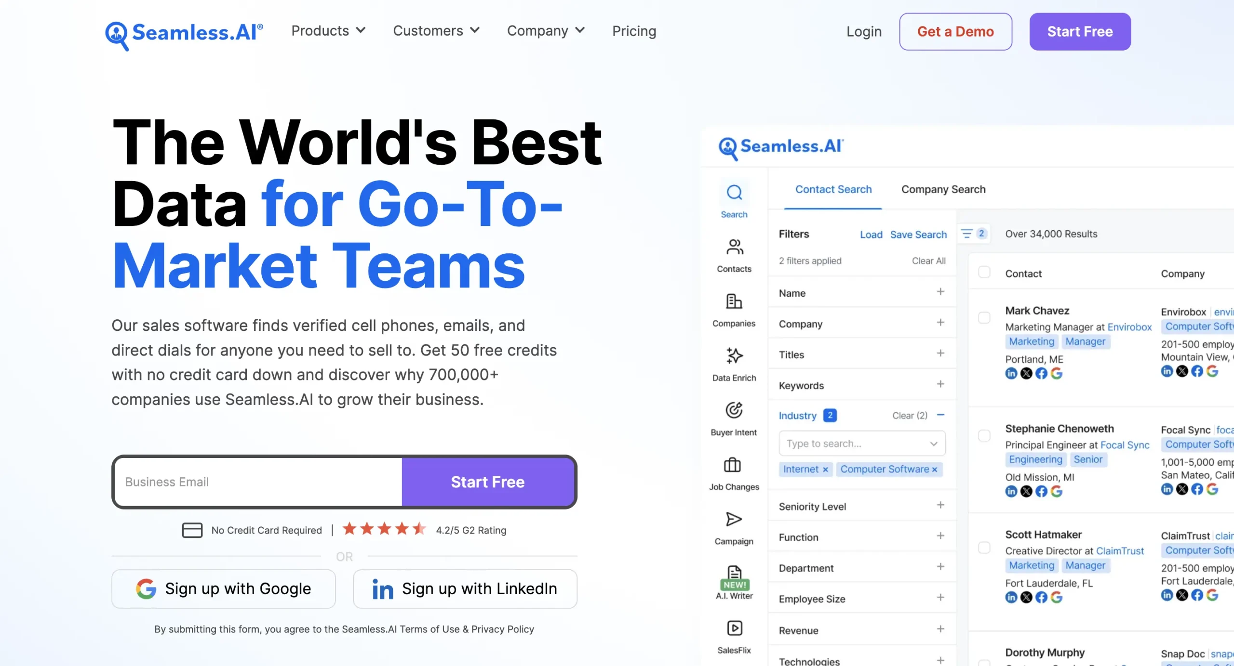1234x666 pixels.
Task: Open Mark Chavez's Google icon
Action: (1057, 373)
